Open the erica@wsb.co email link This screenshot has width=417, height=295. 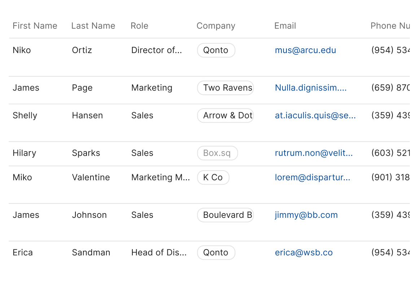[304, 252]
